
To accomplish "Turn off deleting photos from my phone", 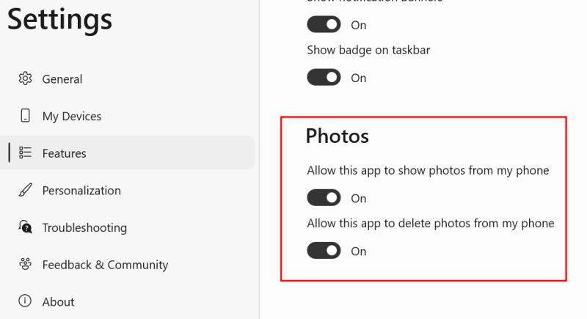I will tap(324, 251).
